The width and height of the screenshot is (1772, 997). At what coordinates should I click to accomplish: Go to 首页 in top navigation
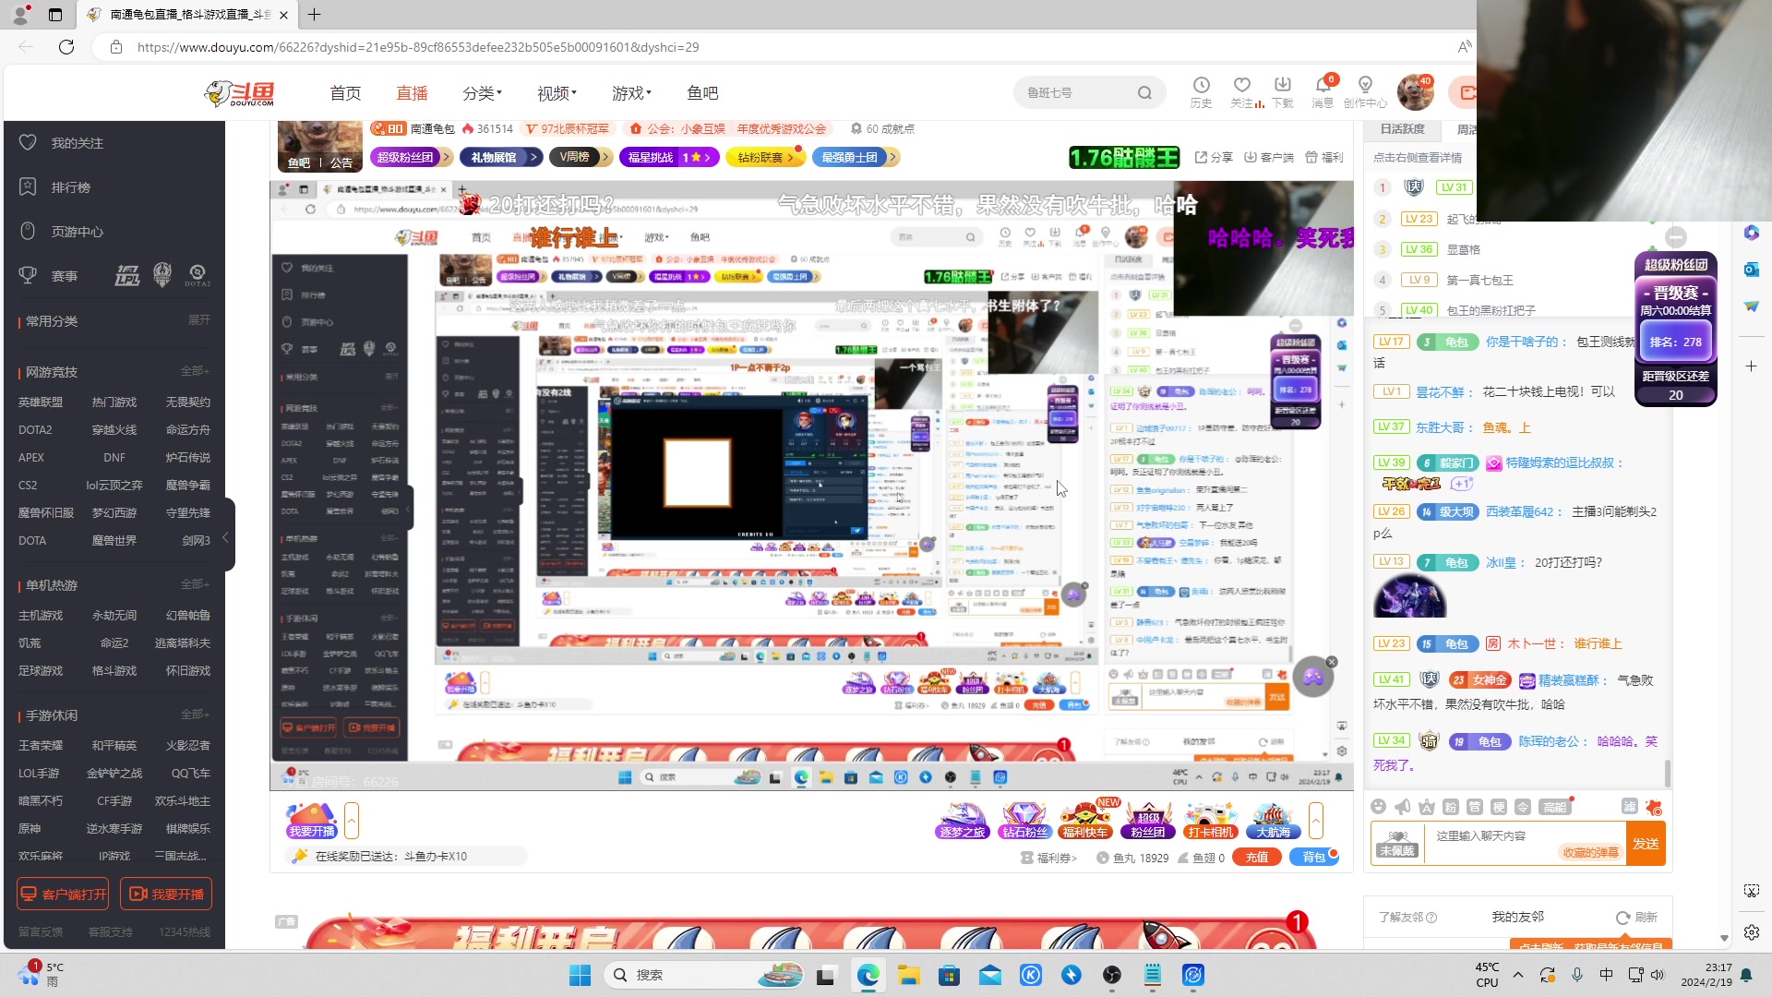[x=345, y=93]
